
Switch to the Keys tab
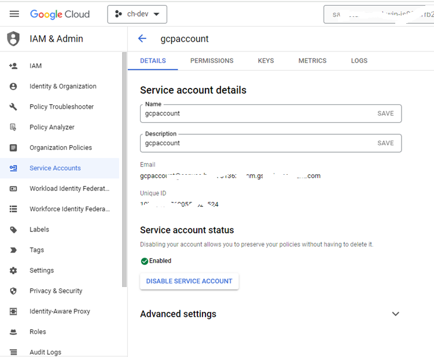click(266, 61)
